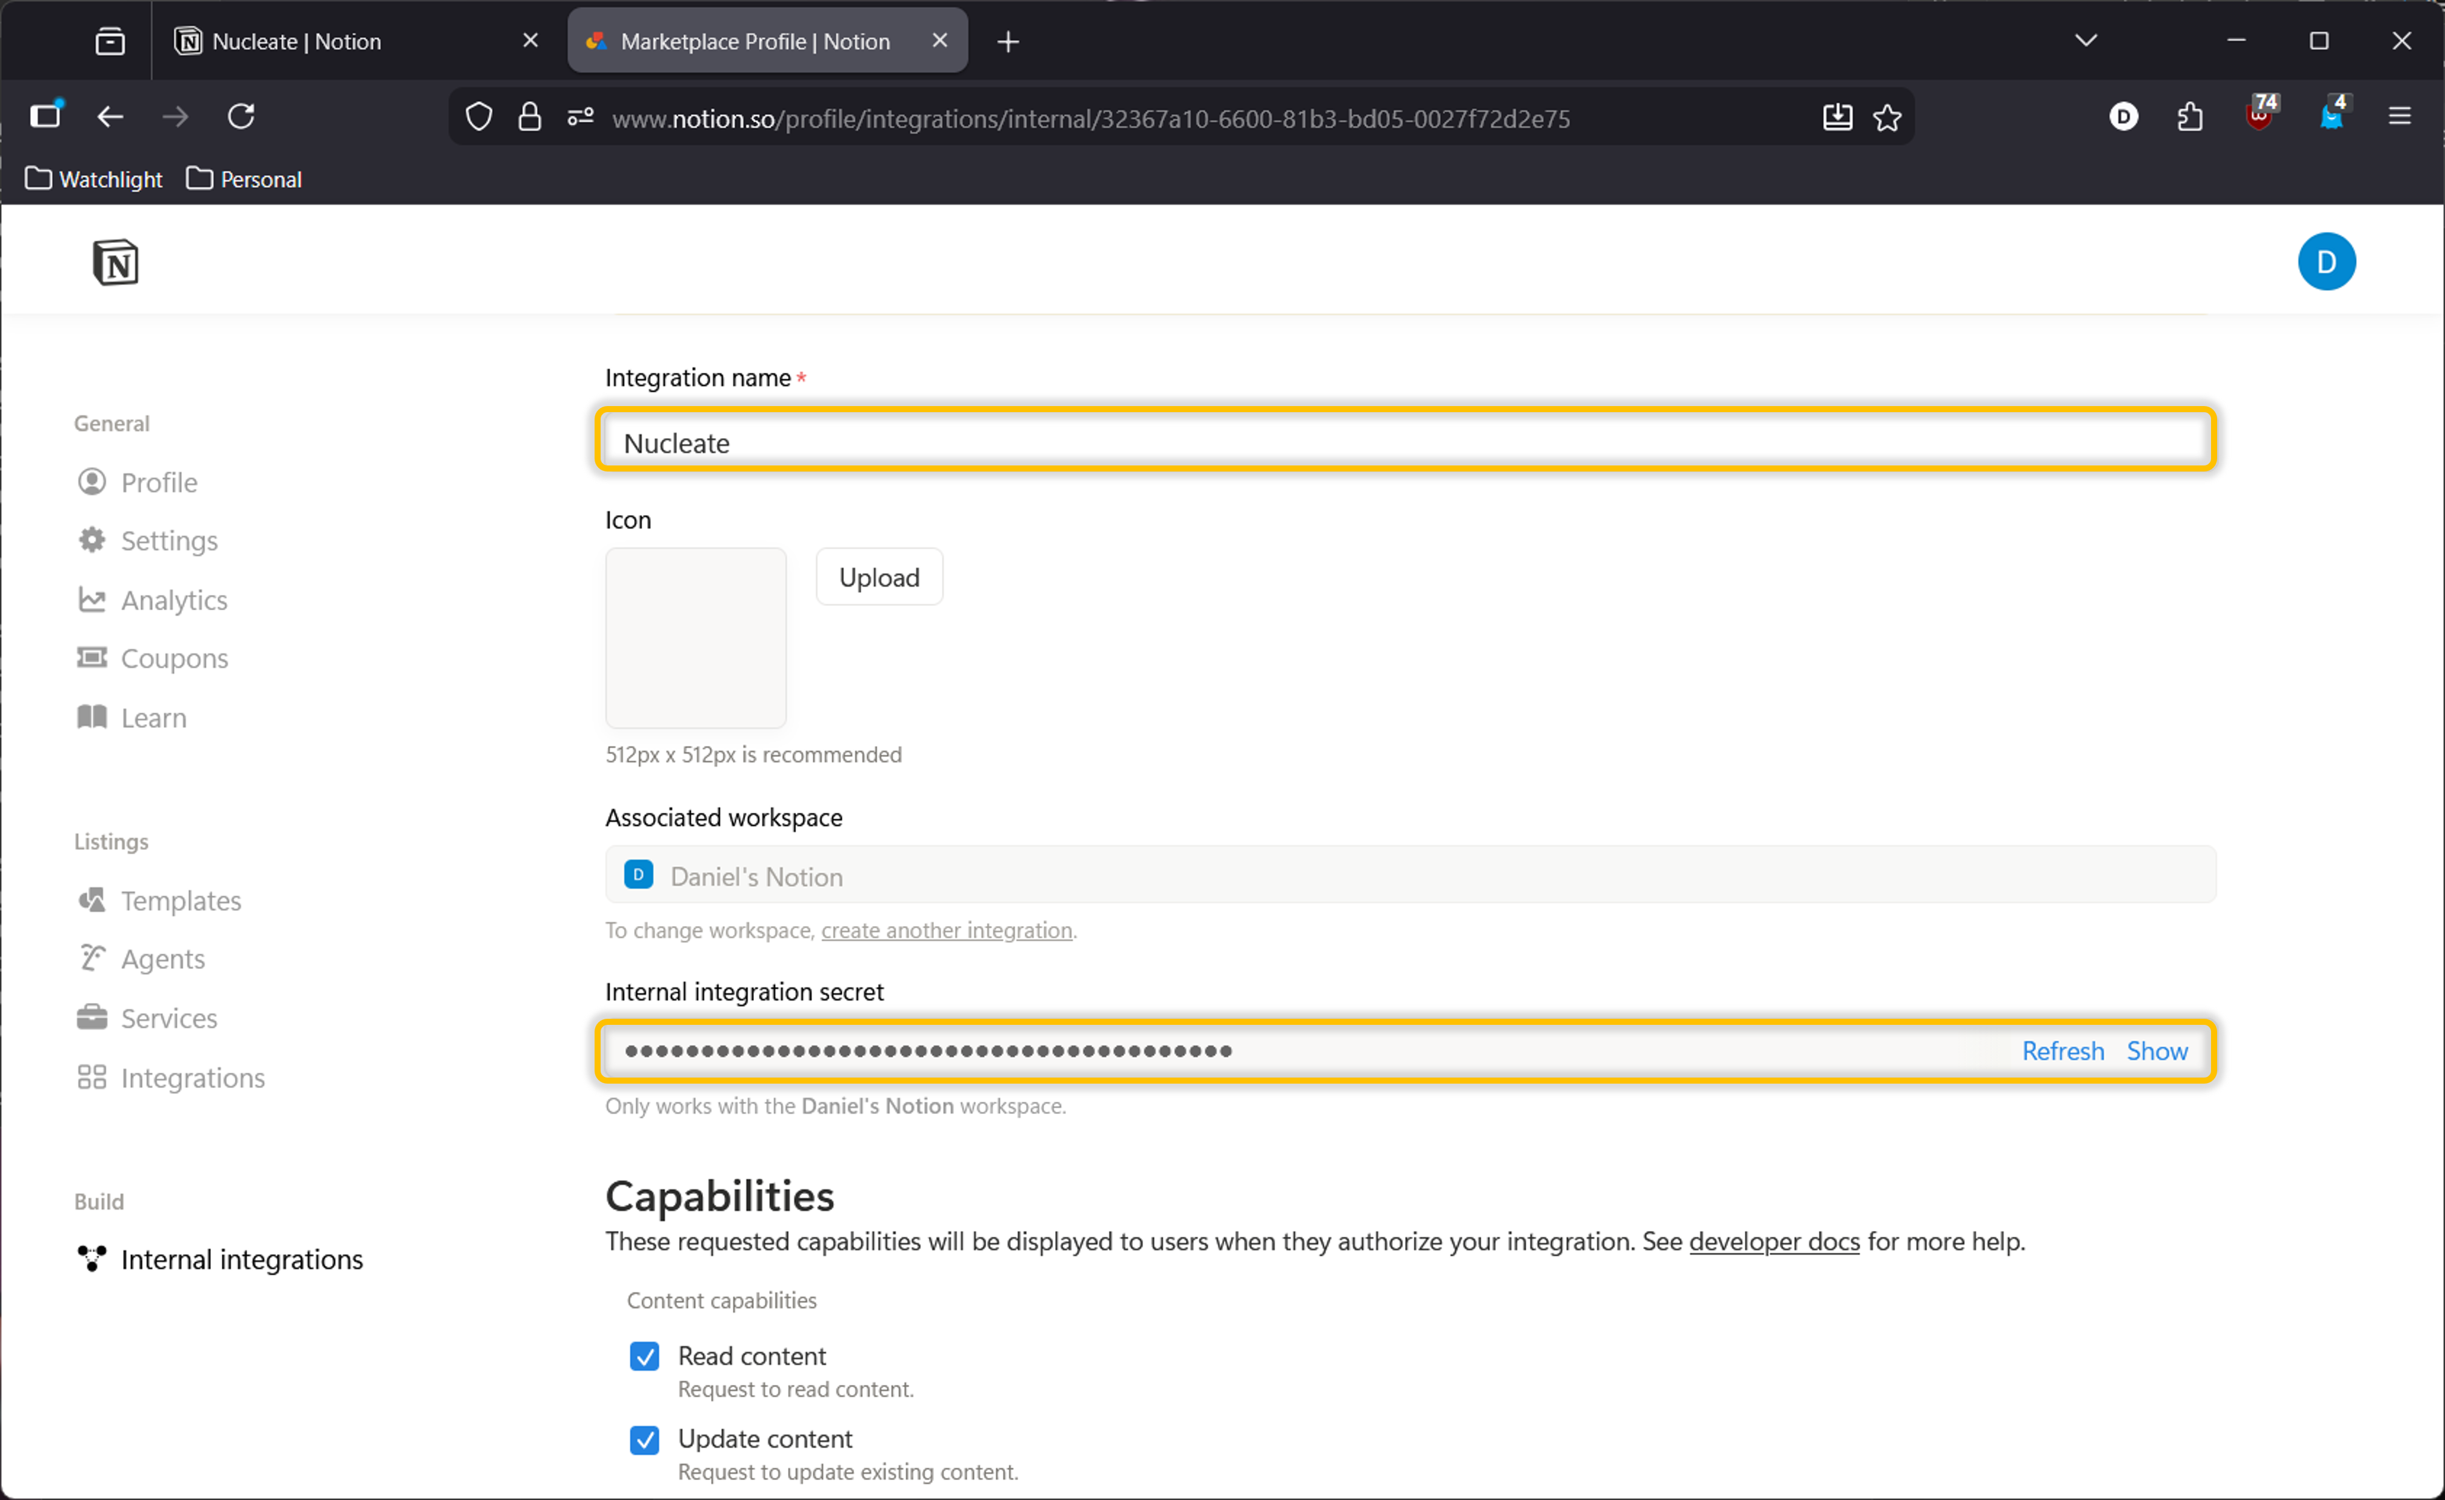Uncheck Read content capability

(x=644, y=1356)
